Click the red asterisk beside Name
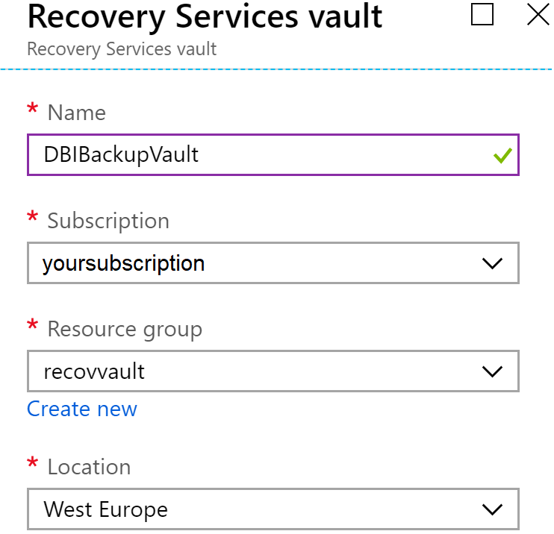This screenshot has width=554, height=534. [x=32, y=111]
